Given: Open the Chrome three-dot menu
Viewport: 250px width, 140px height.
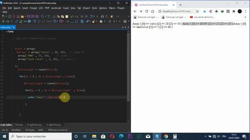Looking at the screenshot, I should [x=246, y=11].
